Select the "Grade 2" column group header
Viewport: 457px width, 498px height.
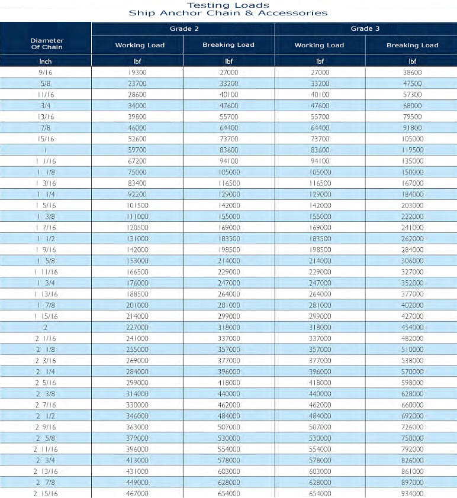click(x=182, y=28)
